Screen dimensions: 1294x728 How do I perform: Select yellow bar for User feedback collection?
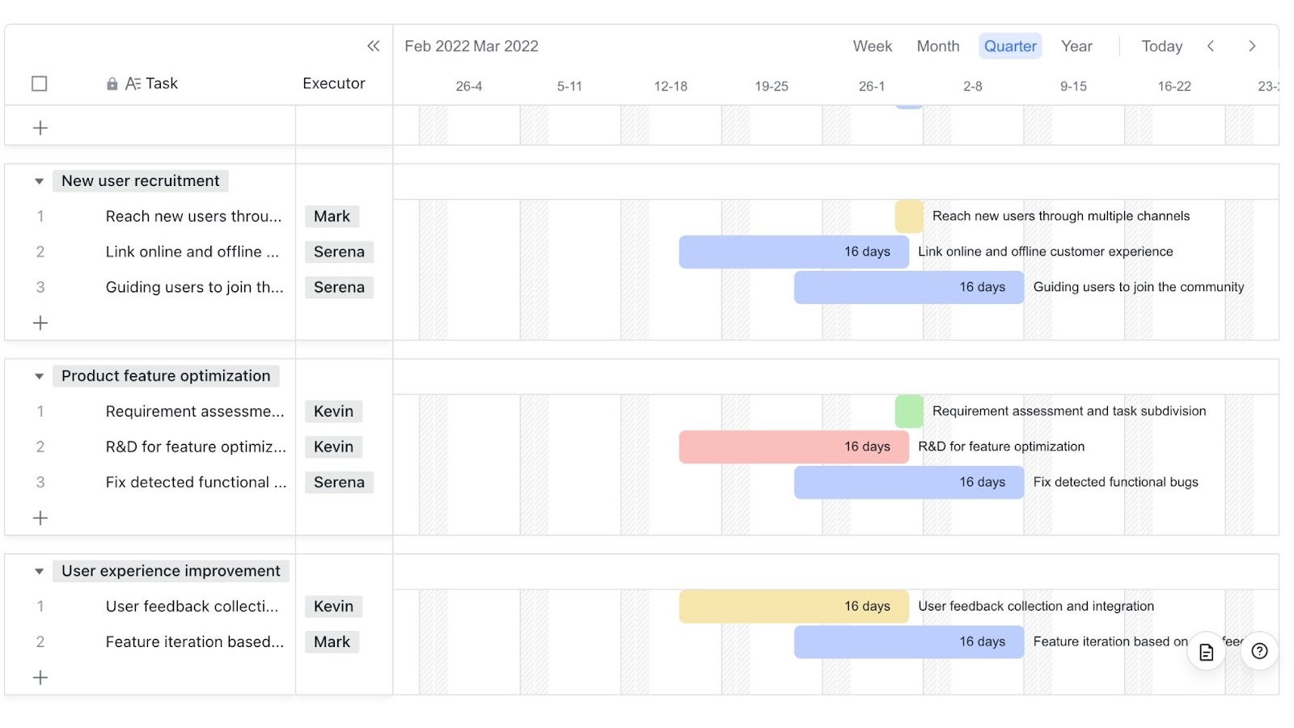point(794,606)
